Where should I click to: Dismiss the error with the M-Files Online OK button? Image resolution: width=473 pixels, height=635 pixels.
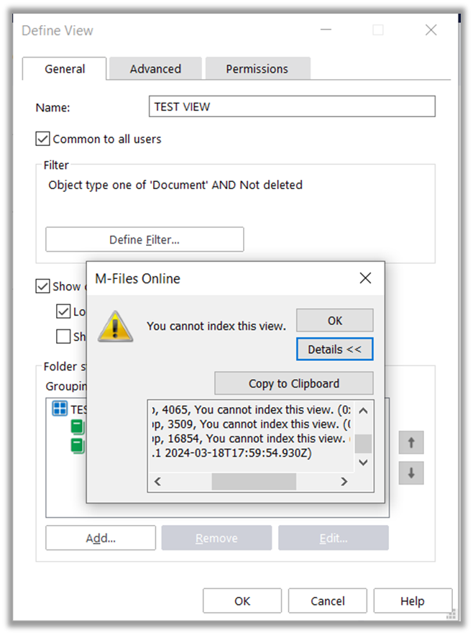(x=335, y=320)
